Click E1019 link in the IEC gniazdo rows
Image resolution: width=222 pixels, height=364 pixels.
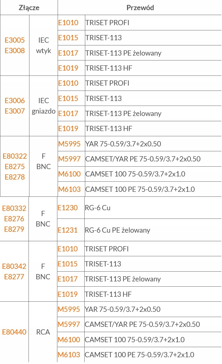point(68,129)
